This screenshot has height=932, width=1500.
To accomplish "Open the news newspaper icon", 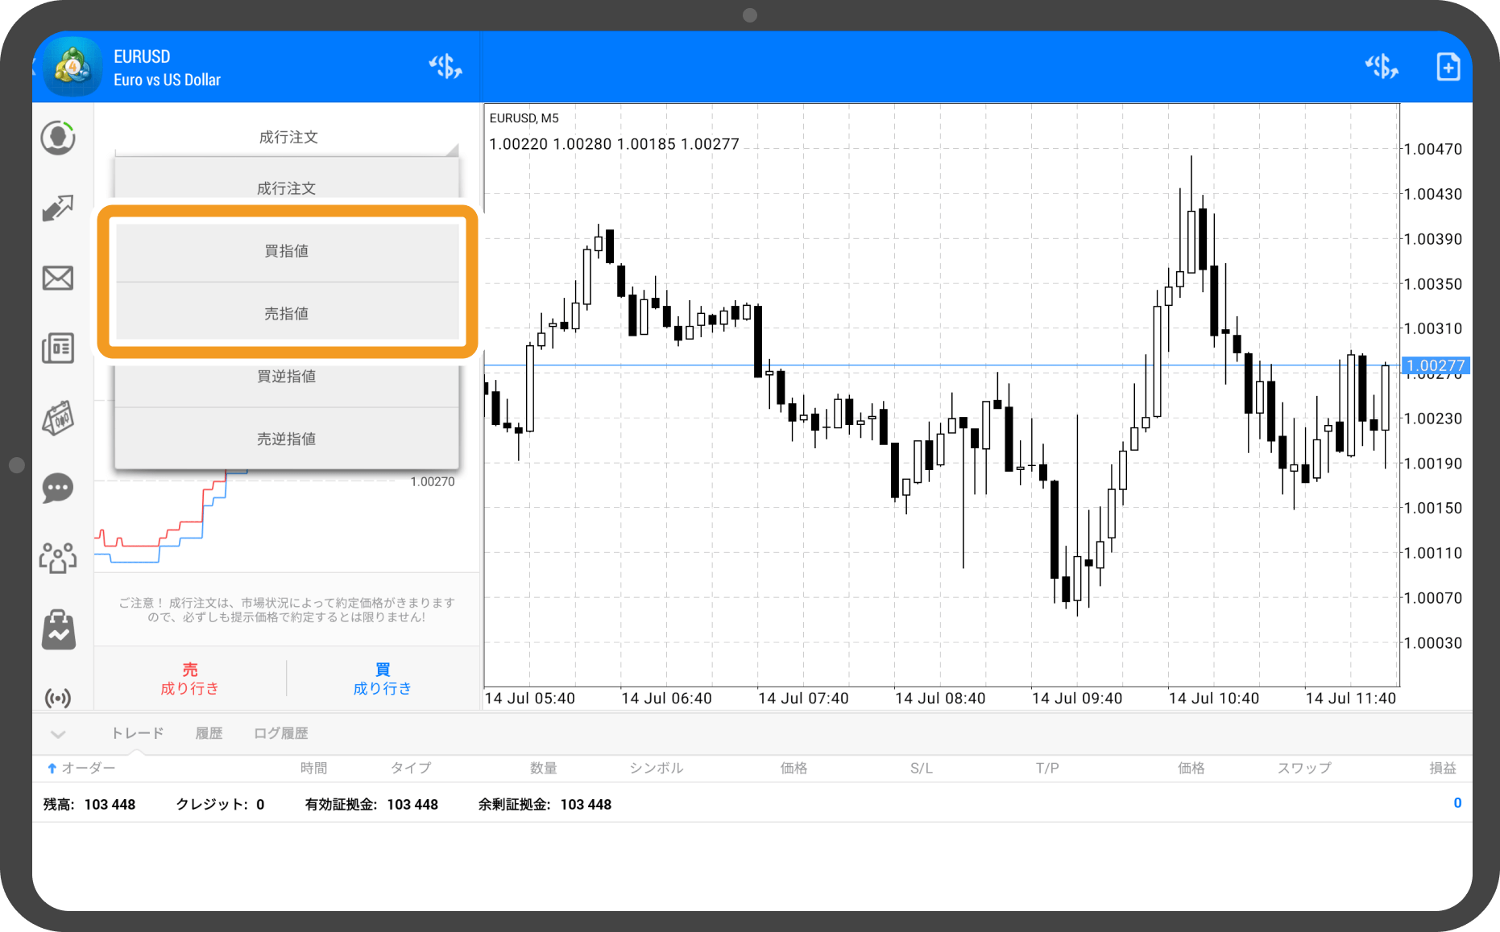I will click(58, 348).
